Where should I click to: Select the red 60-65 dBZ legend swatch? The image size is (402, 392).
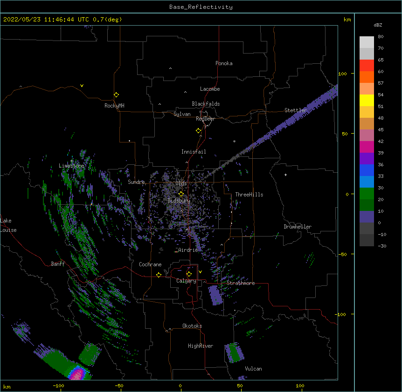(x=367, y=66)
